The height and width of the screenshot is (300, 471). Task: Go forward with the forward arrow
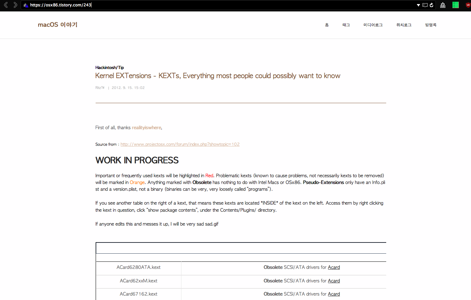click(15, 5)
